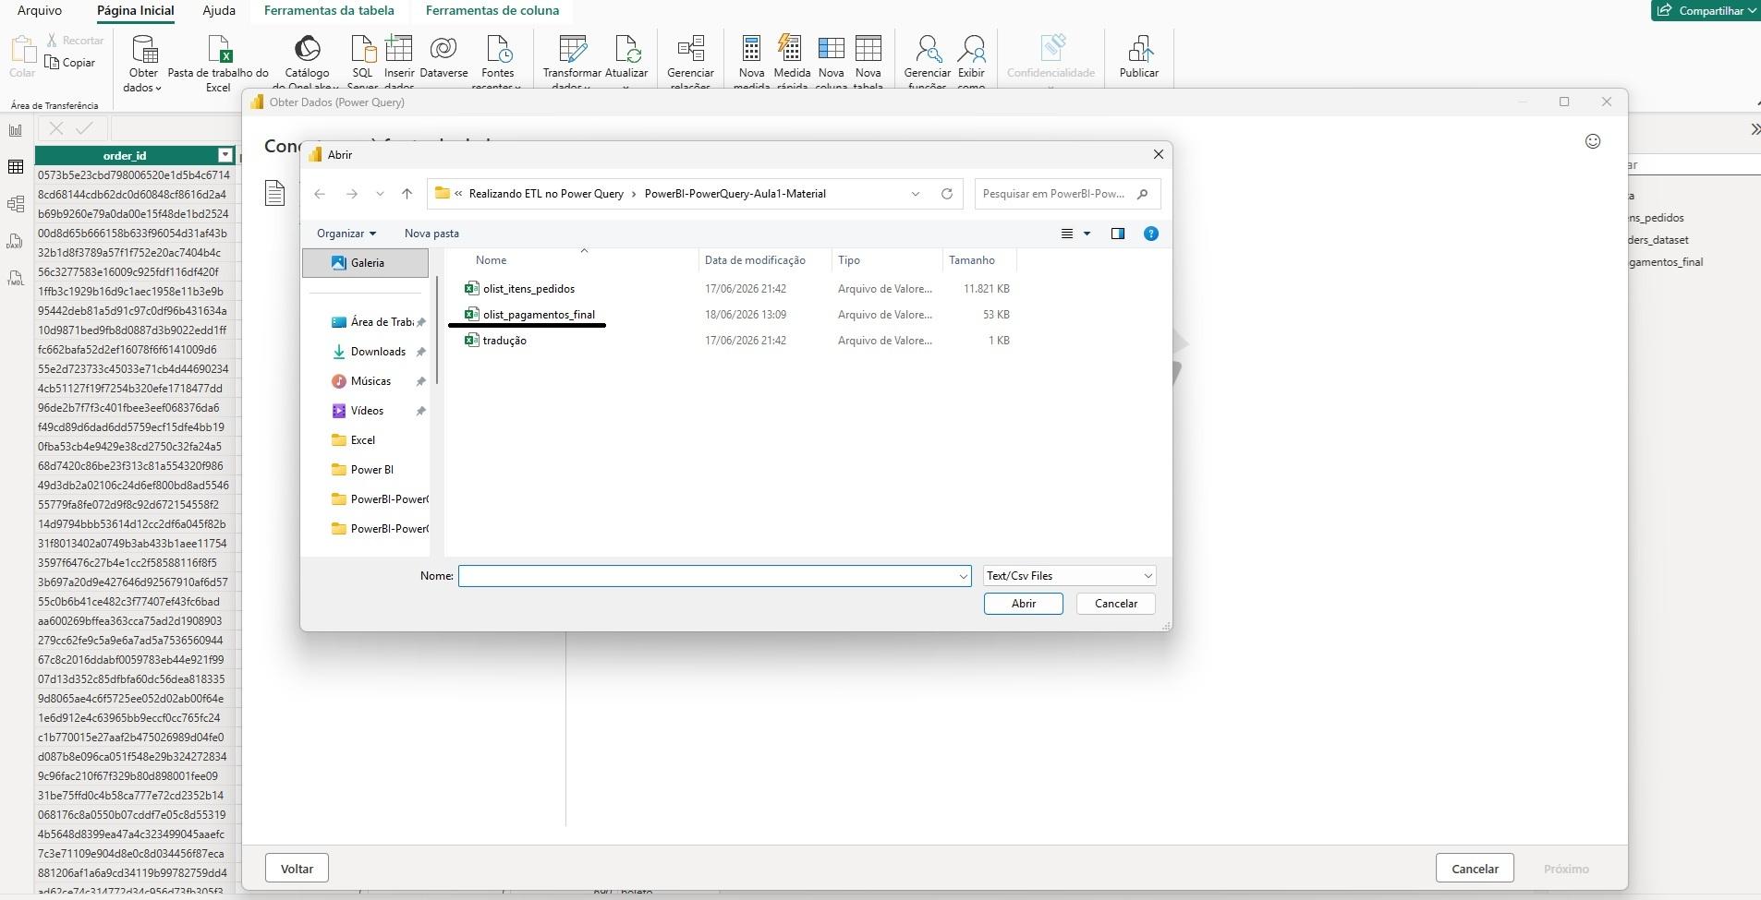Screen dimensions: 1761x900
Task: Open the view options dropdown arrow
Action: pyautogui.click(x=1087, y=234)
